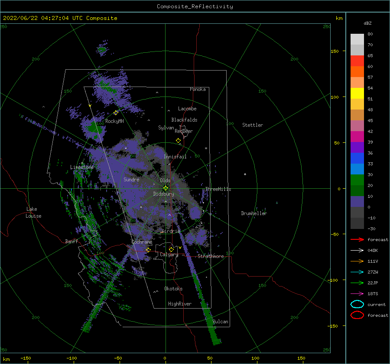Click the red 65 dBZ swatch
This screenshot has height=364, width=390.
[x=357, y=61]
